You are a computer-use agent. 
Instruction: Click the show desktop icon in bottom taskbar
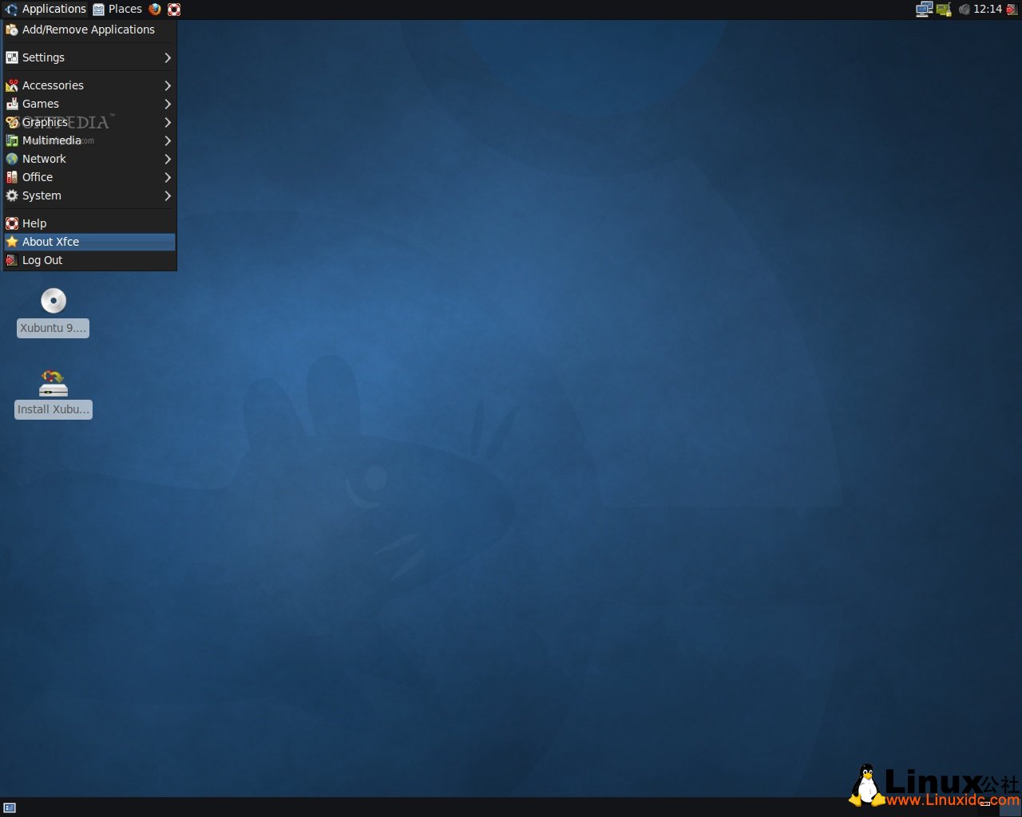[9, 808]
